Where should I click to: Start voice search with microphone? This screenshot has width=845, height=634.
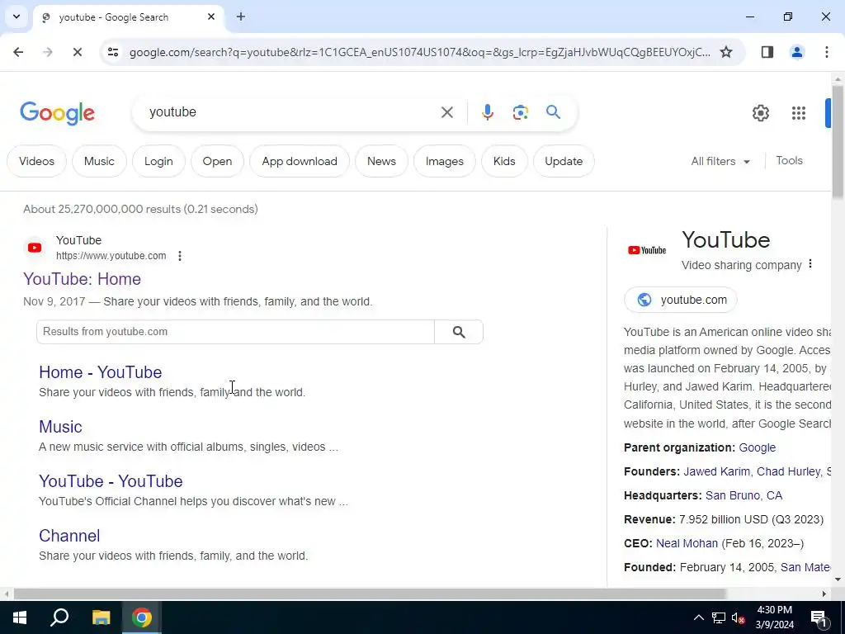click(487, 112)
